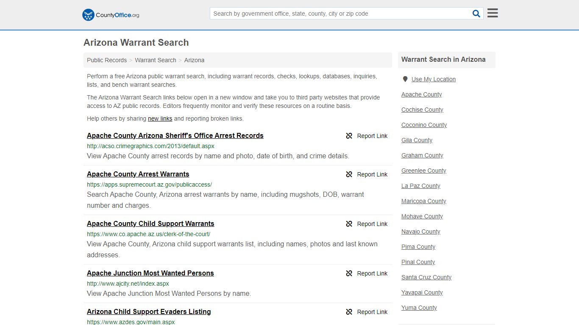Click broken-link icon for Apache County Sheriff's Arrest Records
Image resolution: width=579 pixels, height=325 pixels.
pyautogui.click(x=349, y=136)
